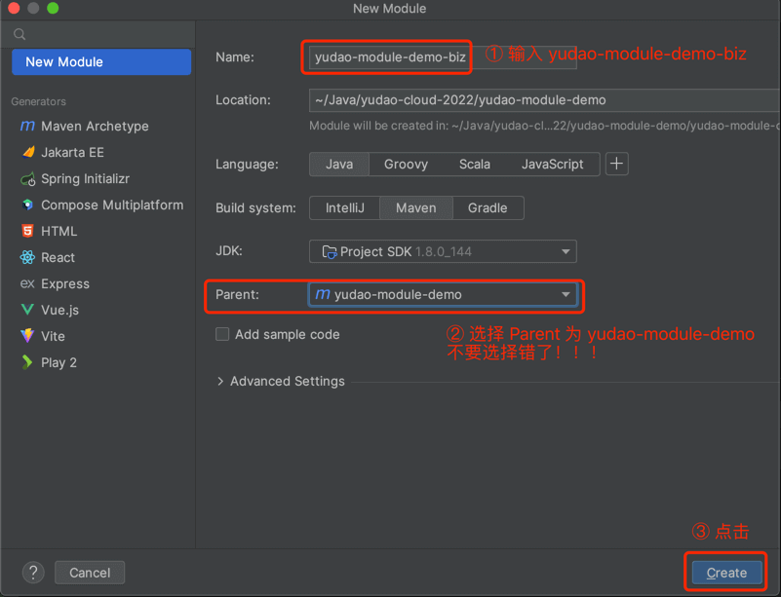Select the Maven Archetype generator
This screenshot has width=781, height=597.
point(95,127)
